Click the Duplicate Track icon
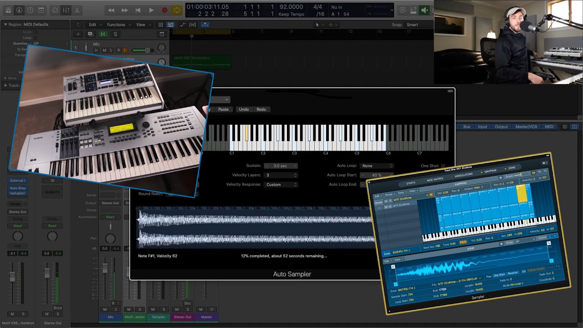Viewport: 583px width, 328px height. 90,34
